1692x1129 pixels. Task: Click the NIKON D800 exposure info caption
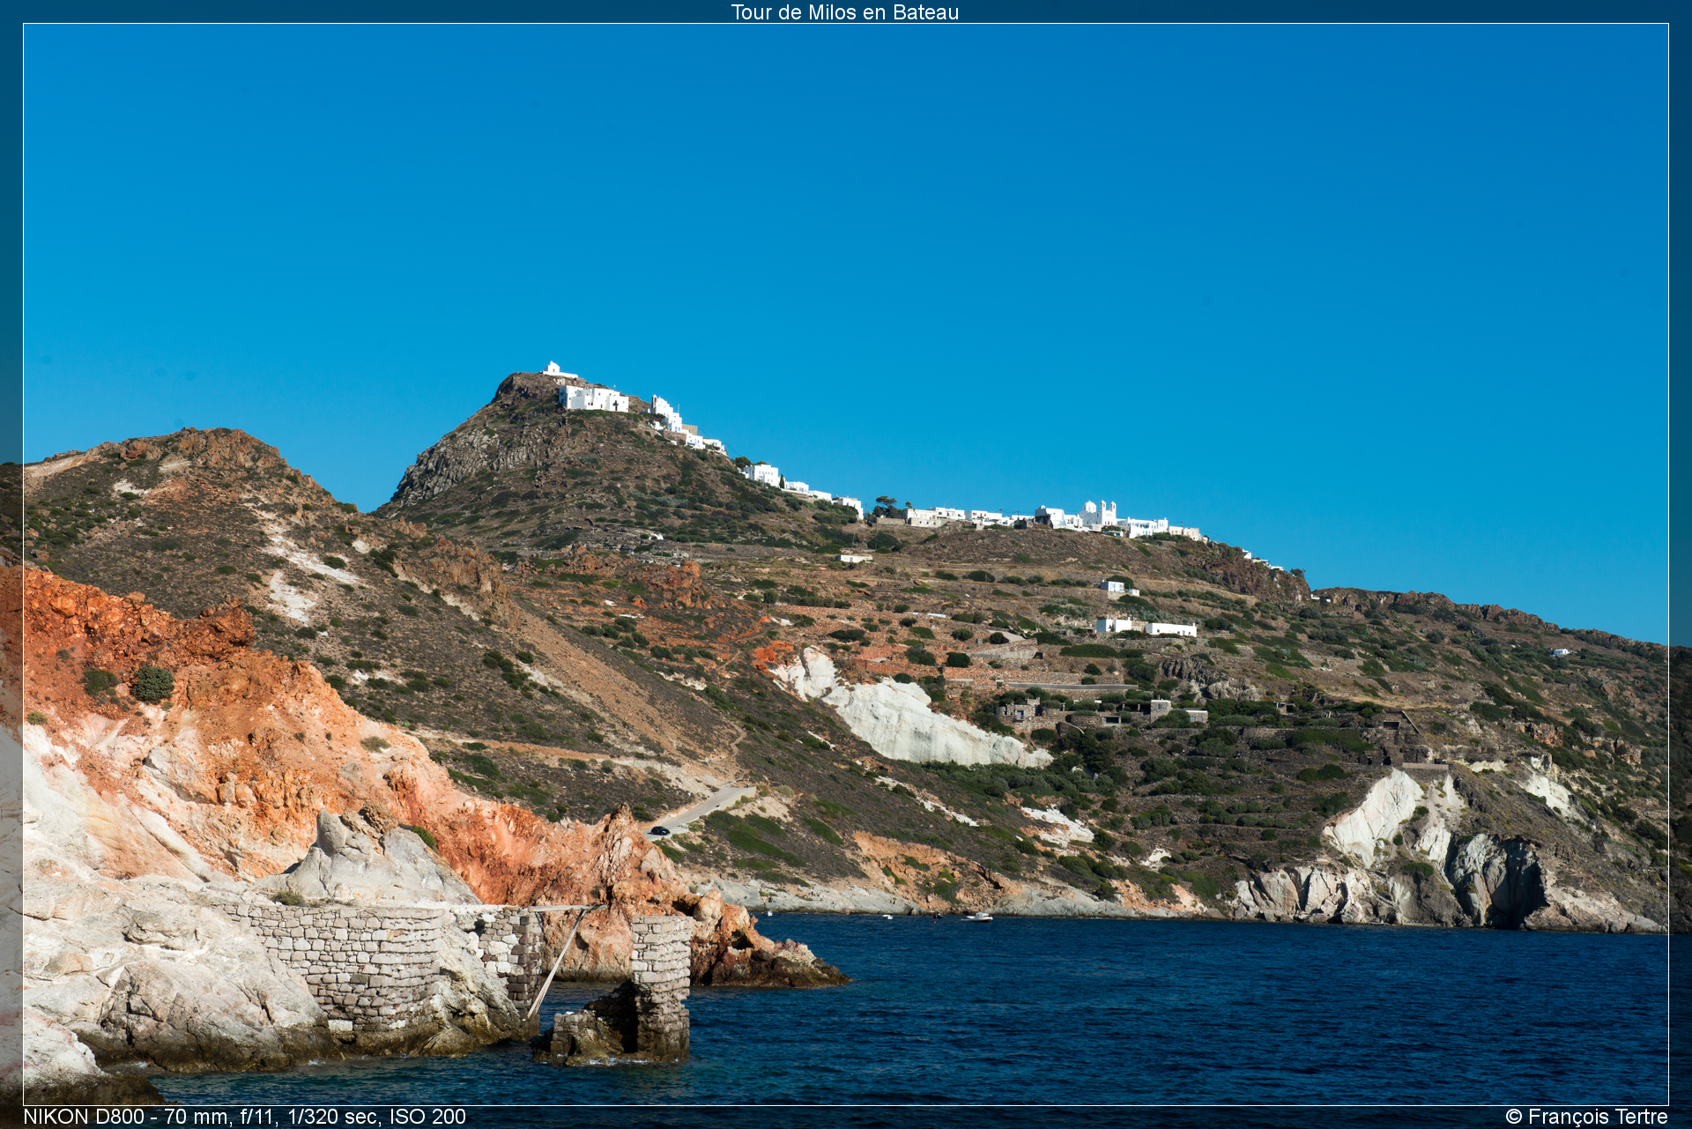(244, 1117)
